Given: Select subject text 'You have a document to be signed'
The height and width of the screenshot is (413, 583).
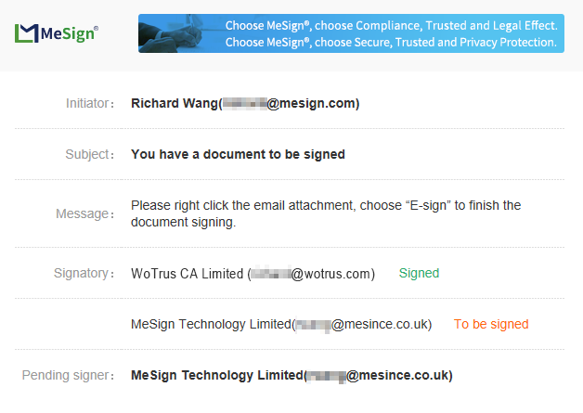Looking at the screenshot, I should point(238,154).
